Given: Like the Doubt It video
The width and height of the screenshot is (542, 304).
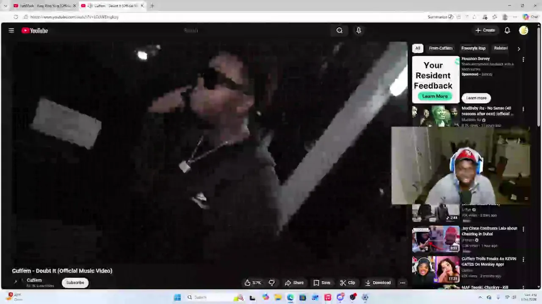Looking at the screenshot, I should point(253,282).
